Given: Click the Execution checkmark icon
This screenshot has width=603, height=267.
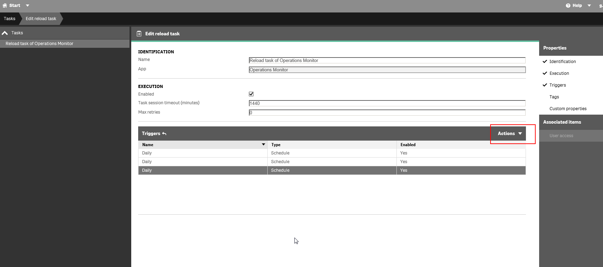Looking at the screenshot, I should pos(545,73).
